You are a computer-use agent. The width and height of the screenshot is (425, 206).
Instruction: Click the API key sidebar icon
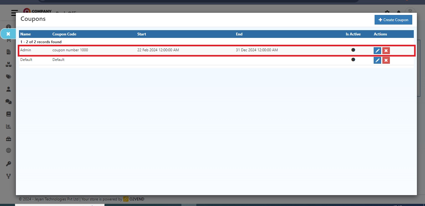tap(8, 164)
